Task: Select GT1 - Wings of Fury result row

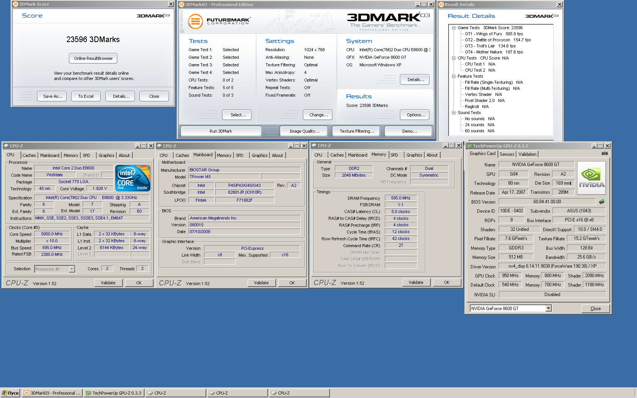Action: point(494,34)
